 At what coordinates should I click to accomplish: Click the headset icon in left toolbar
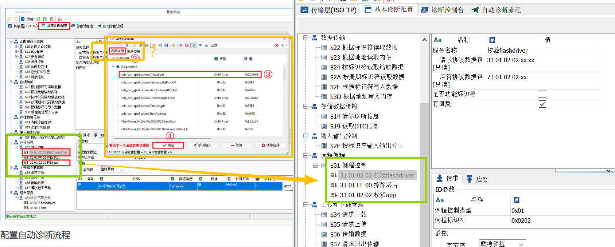59,19
